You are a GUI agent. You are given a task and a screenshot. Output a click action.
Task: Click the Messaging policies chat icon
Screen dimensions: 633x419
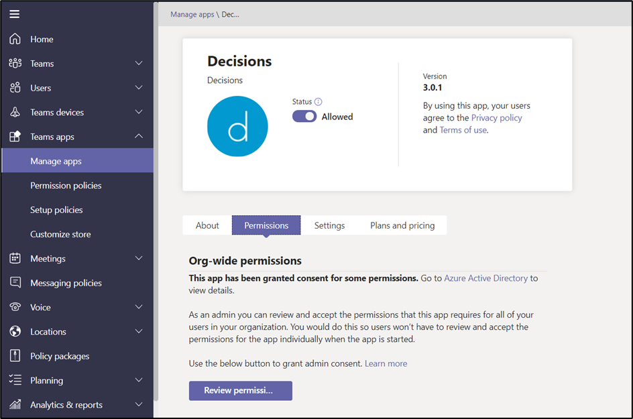[x=15, y=282]
